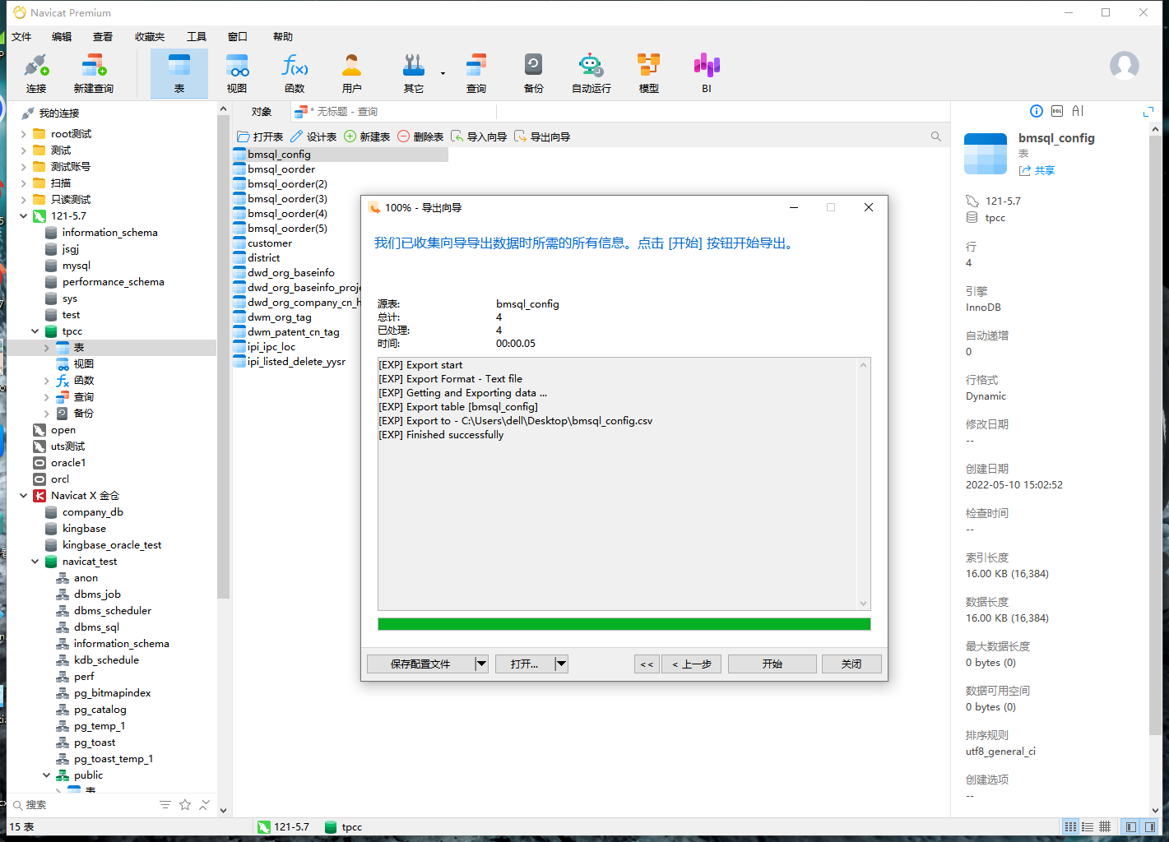Select information_schema under 121-5.7

109,233
